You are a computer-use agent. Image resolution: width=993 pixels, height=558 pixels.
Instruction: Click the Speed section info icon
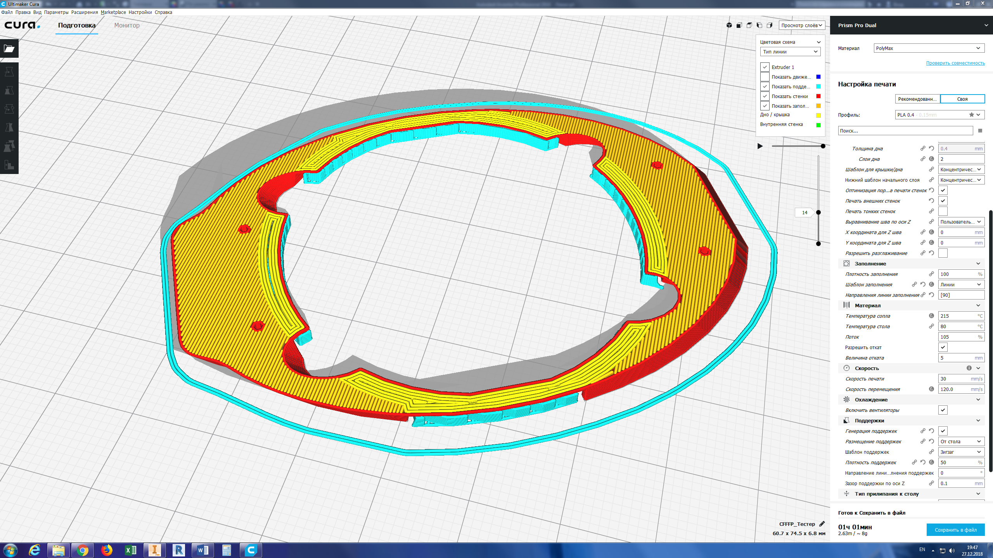(969, 368)
